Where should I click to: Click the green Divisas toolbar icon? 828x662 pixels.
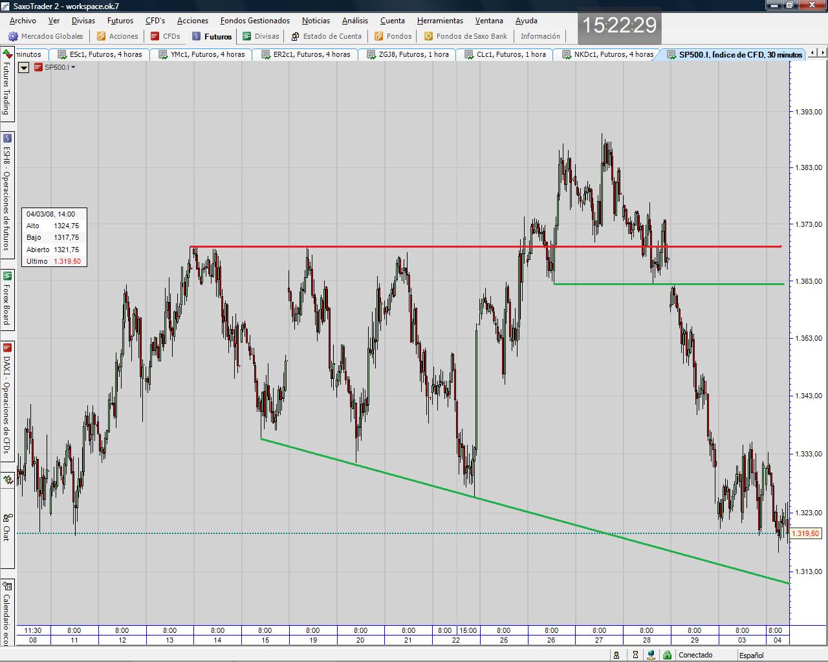coord(246,36)
